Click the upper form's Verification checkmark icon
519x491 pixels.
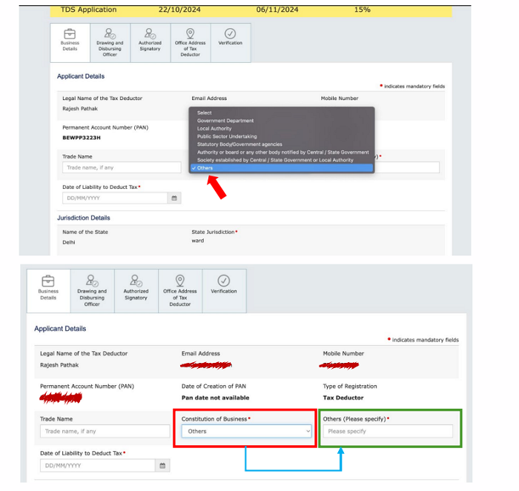click(230, 33)
